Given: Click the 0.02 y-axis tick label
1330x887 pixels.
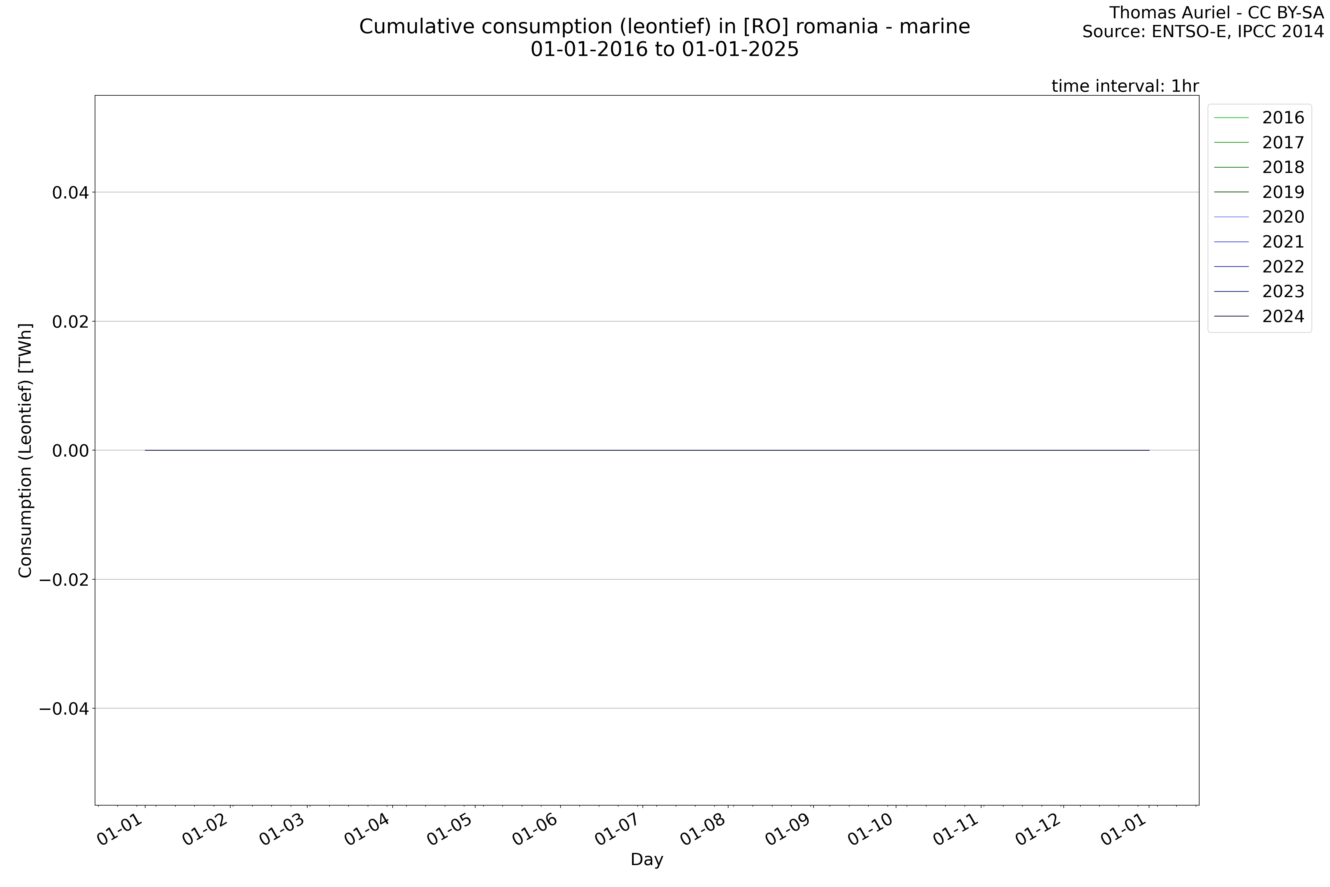Looking at the screenshot, I should coord(70,322).
